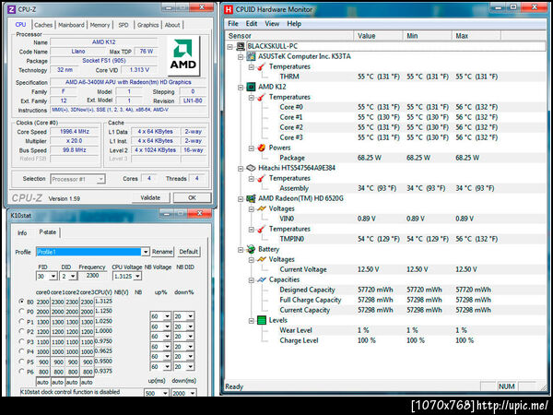Viewport: 553px width, 415px height.
Task: Select the P1 P-state radio button
Action: (21, 322)
